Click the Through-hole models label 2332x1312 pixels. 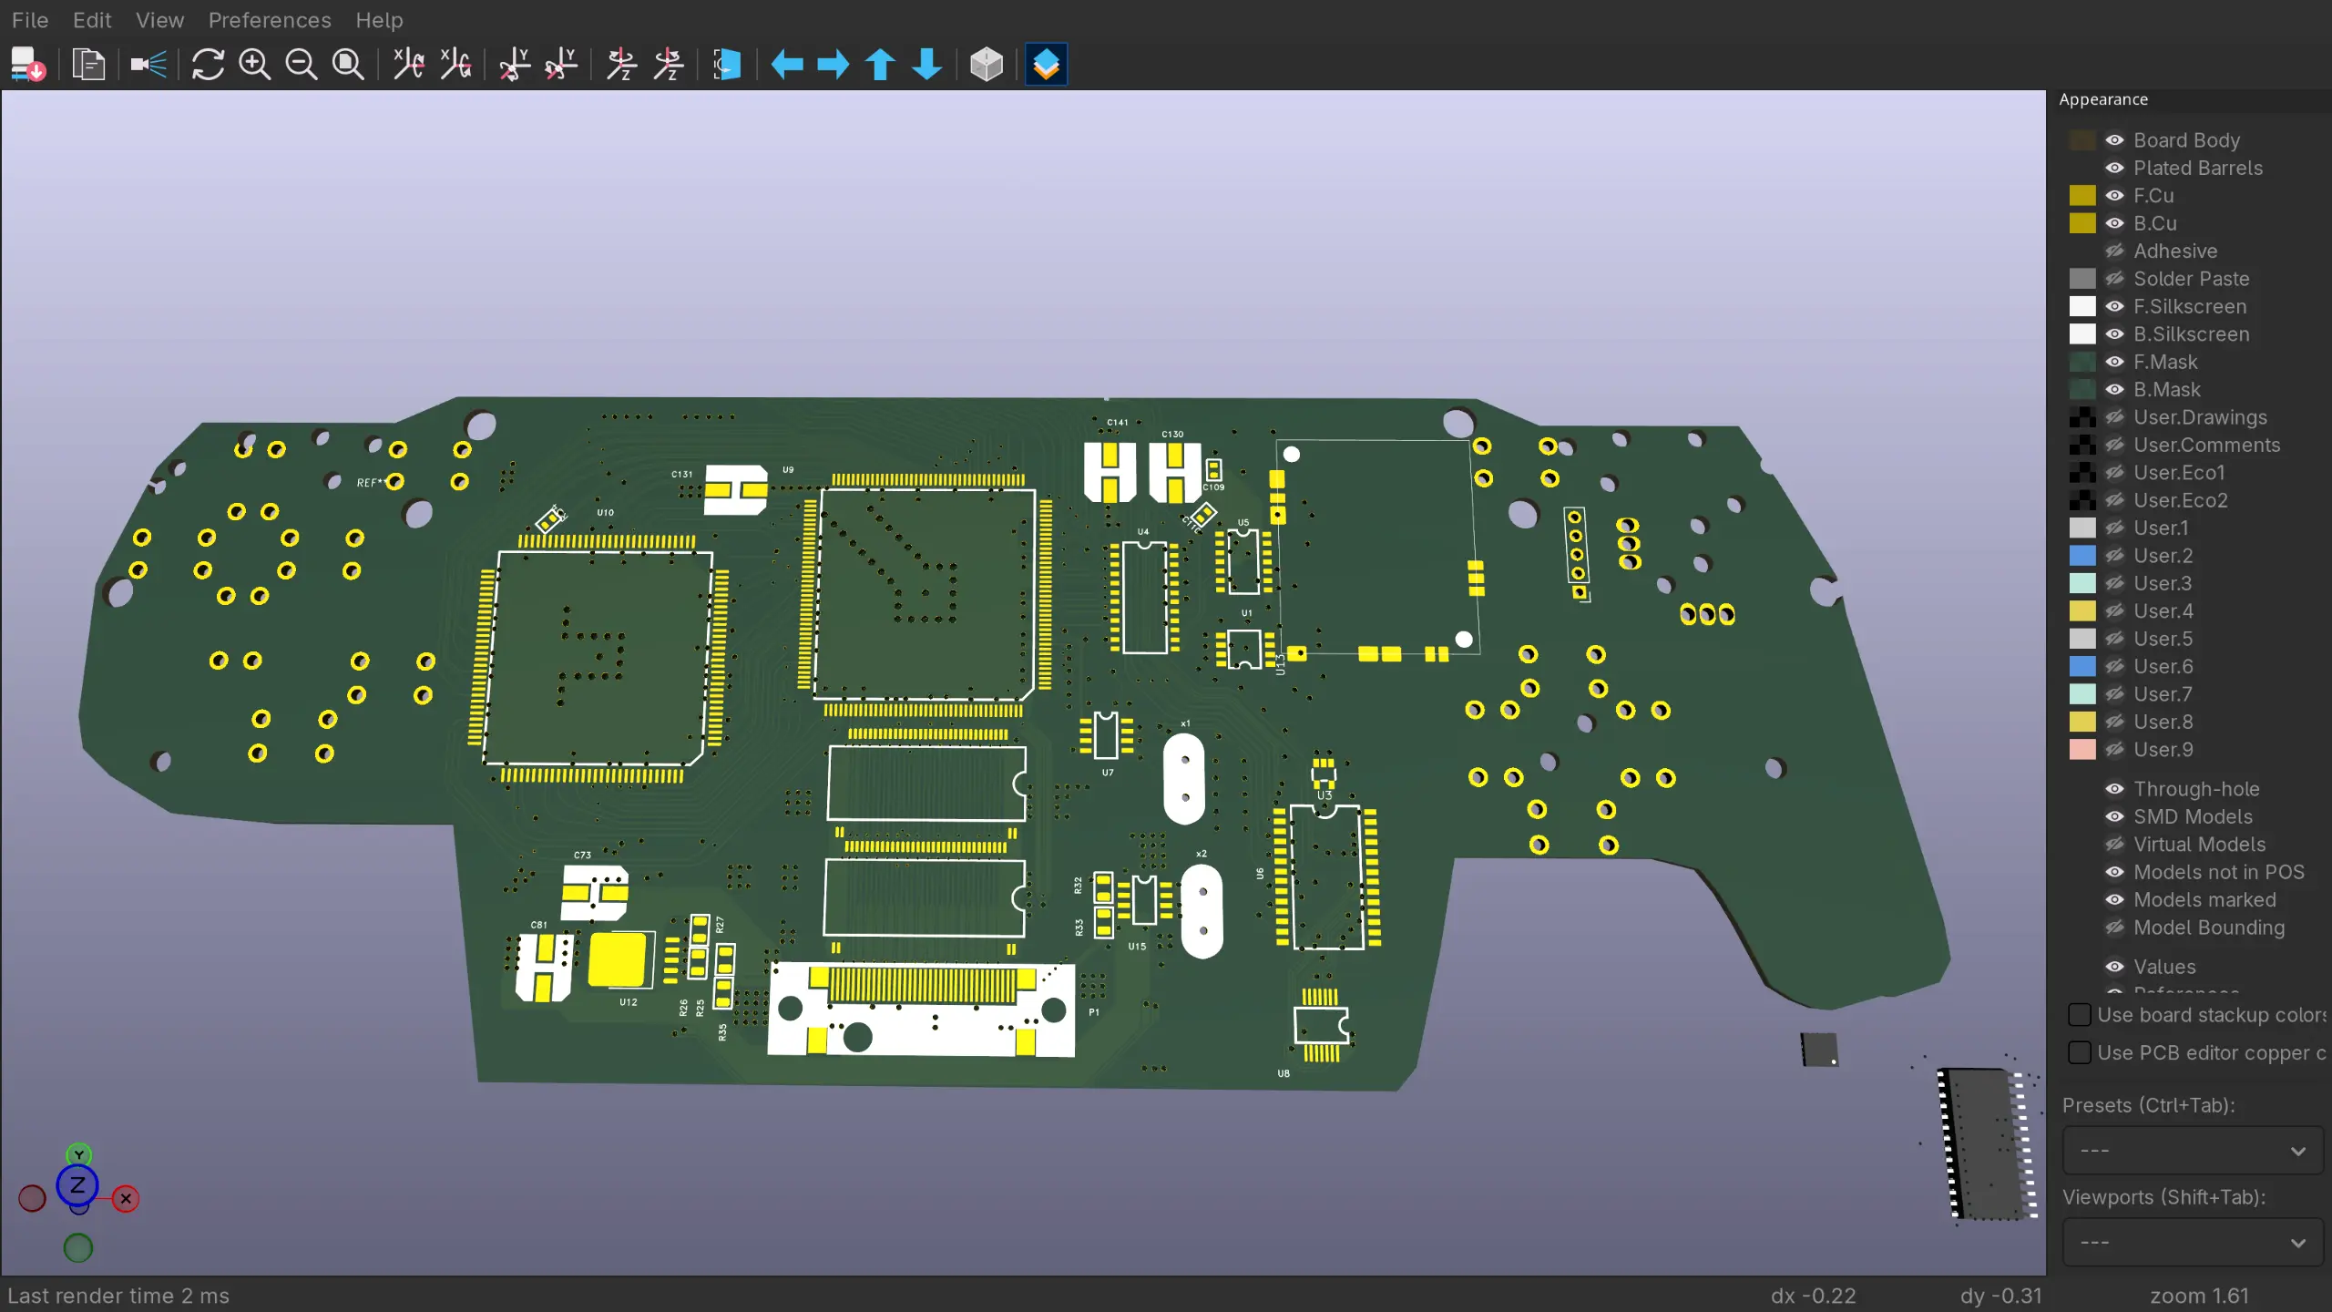coord(2196,789)
